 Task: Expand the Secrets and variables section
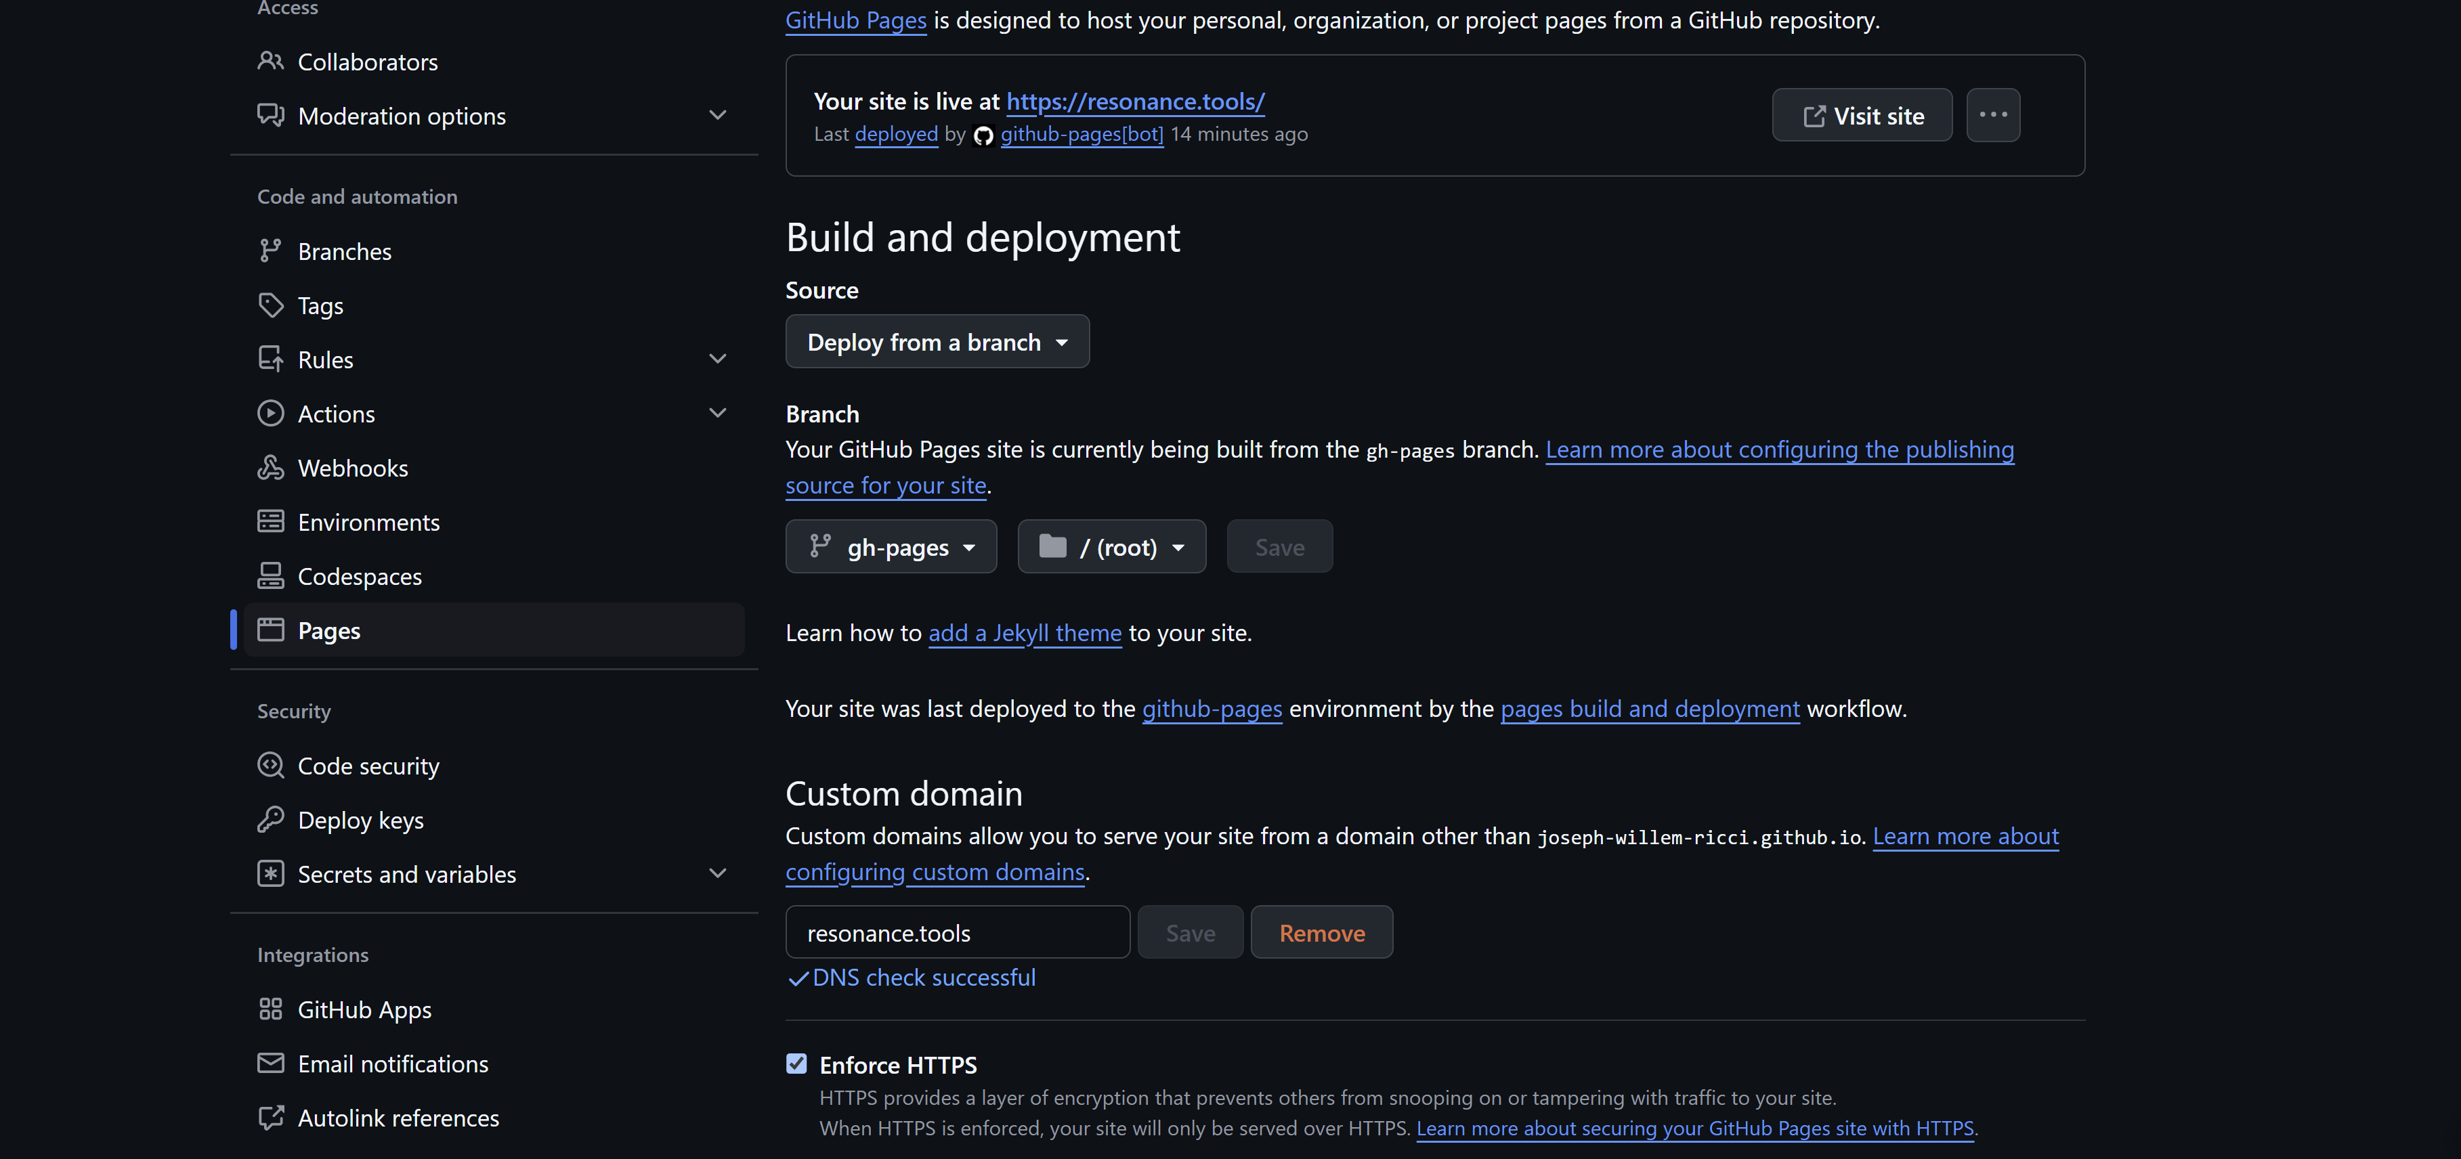tap(716, 873)
